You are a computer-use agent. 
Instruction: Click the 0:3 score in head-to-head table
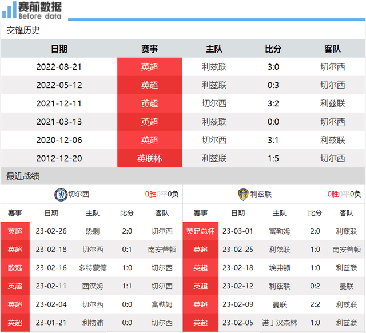[x=273, y=85]
